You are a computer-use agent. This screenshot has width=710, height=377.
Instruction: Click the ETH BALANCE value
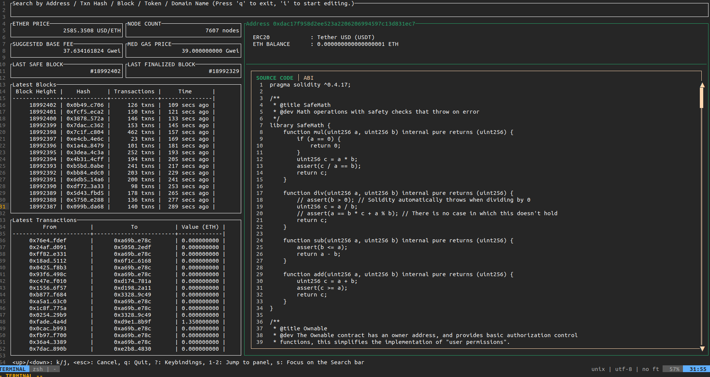click(358, 44)
